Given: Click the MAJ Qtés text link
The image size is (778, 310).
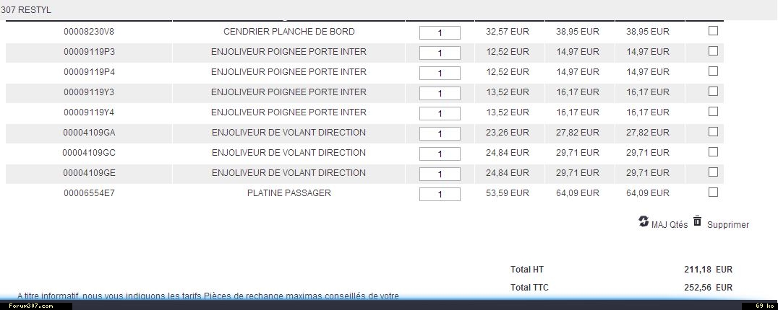Looking at the screenshot, I should pos(670,225).
